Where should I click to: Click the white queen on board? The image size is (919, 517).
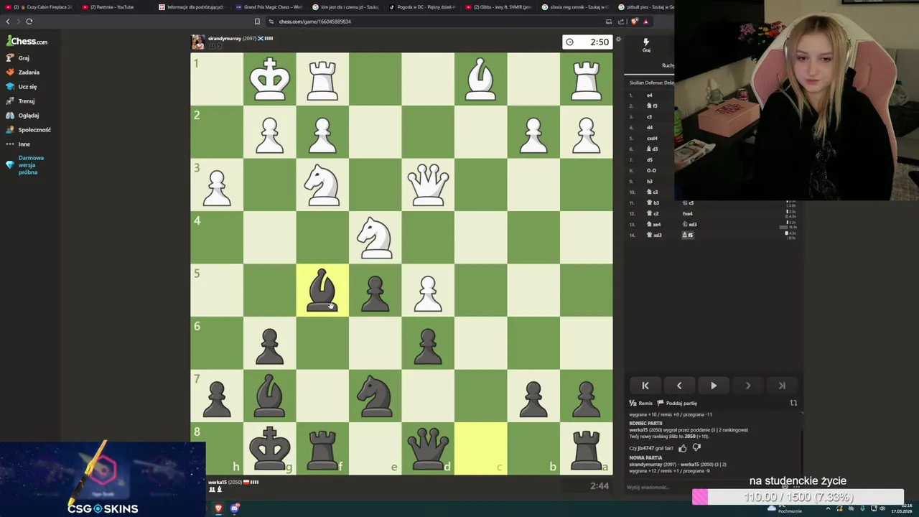pos(428,185)
